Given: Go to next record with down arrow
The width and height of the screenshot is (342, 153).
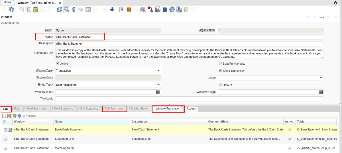Looking at the screenshot, I should coord(112,9).
